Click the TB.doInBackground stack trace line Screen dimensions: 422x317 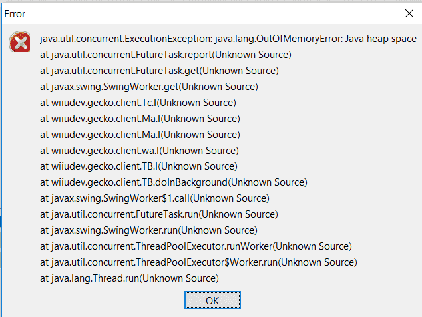174,182
